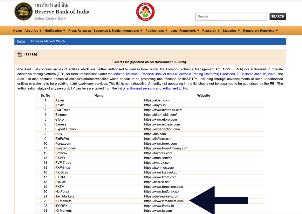302x214 pixels.
Task: Select the HotForex name cell
Action: pyautogui.click(x=99, y=192)
